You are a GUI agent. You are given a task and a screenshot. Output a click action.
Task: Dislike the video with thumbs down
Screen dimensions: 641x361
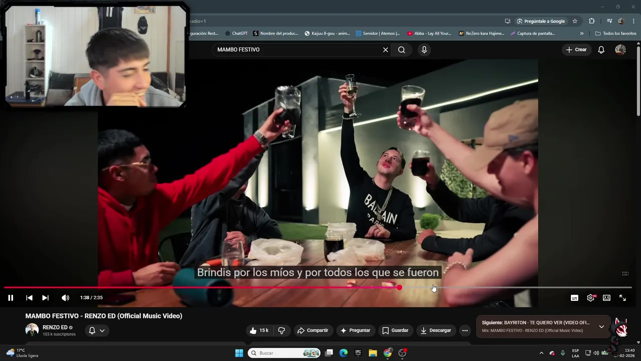(x=281, y=330)
